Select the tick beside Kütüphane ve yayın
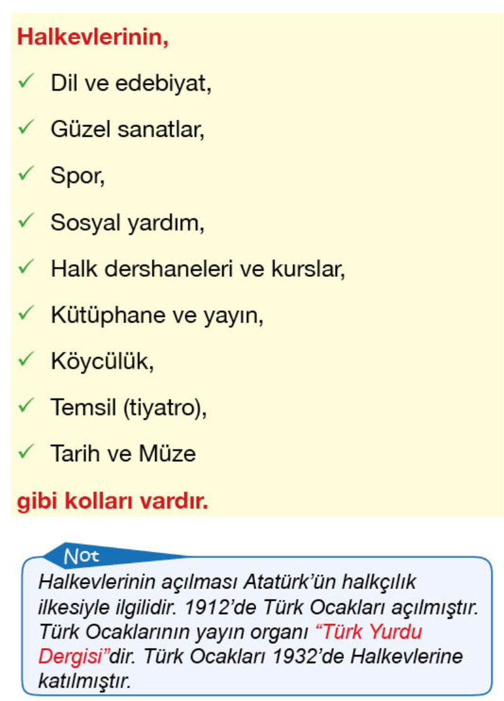Image resolution: width=504 pixels, height=701 pixels. click(26, 313)
